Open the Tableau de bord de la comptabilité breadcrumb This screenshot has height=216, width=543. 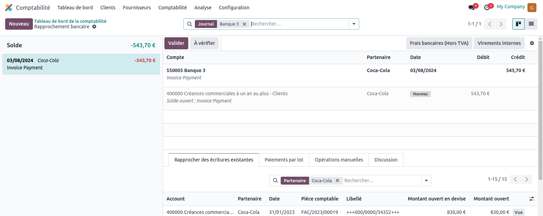70,21
